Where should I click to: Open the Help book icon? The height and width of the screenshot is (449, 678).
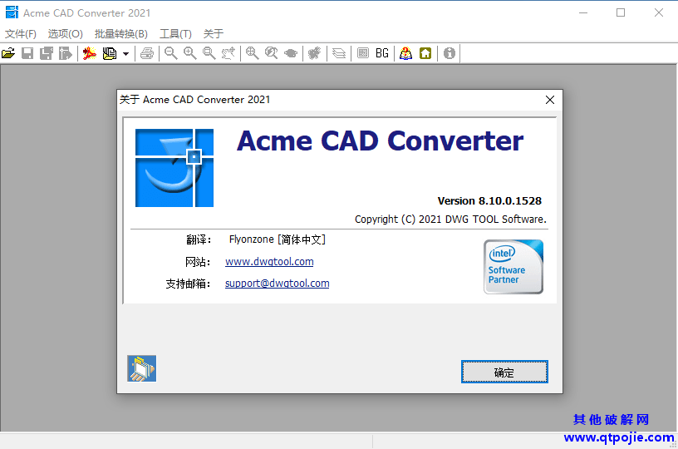pyautogui.click(x=405, y=53)
